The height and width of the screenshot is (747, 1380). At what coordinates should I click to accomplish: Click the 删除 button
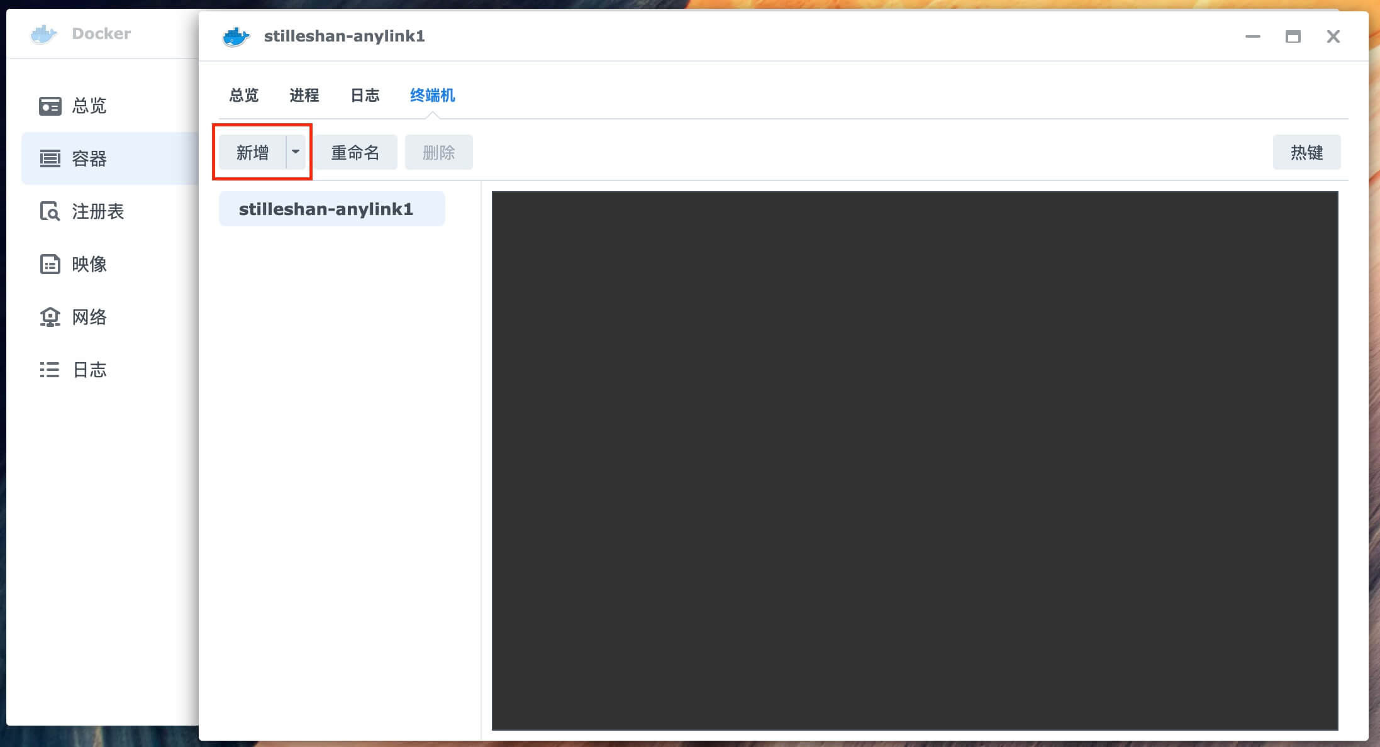coord(438,152)
